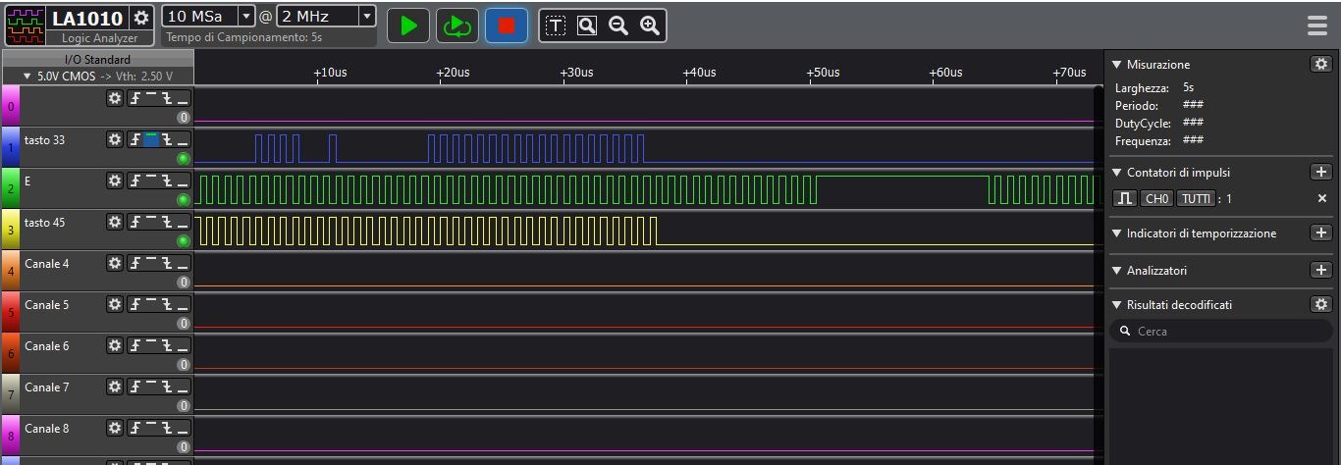Remove the CH0 pulse counter
This screenshot has width=1341, height=465.
(1321, 198)
